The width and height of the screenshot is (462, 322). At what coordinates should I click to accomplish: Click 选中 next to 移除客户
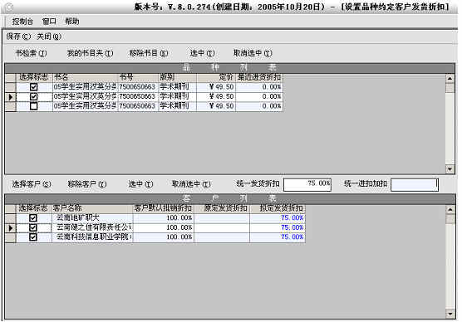pyautogui.click(x=140, y=184)
